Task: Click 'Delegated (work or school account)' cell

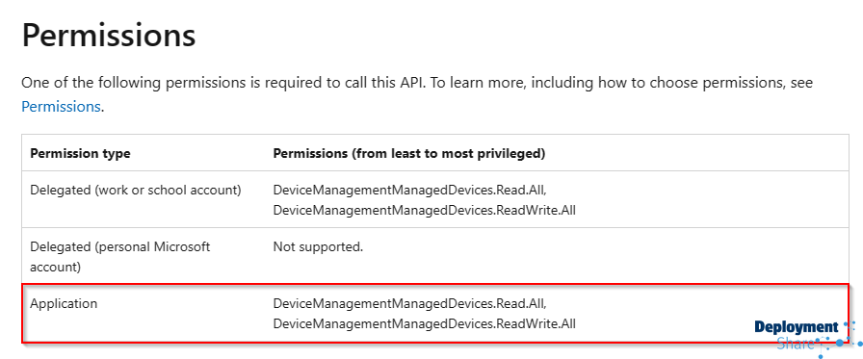Action: click(136, 191)
